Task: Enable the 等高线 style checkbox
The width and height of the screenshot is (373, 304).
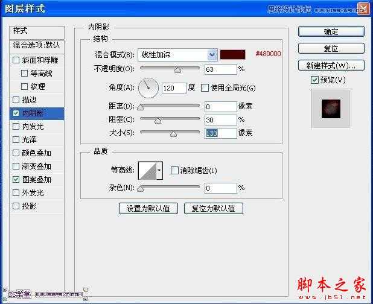Action: (x=24, y=73)
